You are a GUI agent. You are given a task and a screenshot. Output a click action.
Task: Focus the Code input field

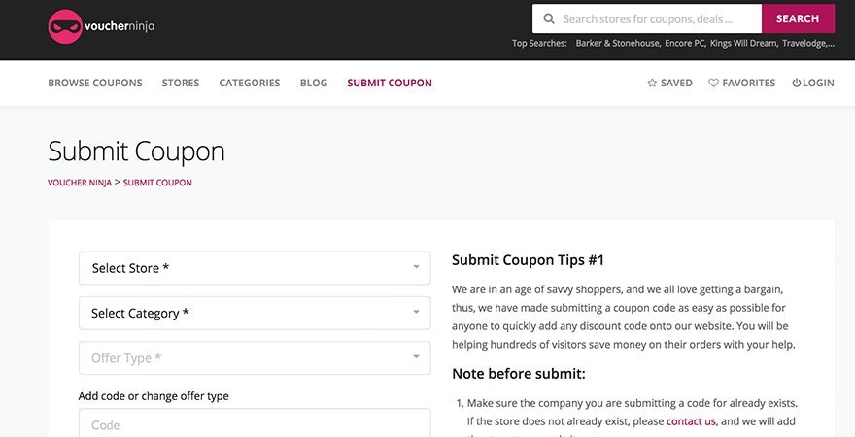pos(255,424)
